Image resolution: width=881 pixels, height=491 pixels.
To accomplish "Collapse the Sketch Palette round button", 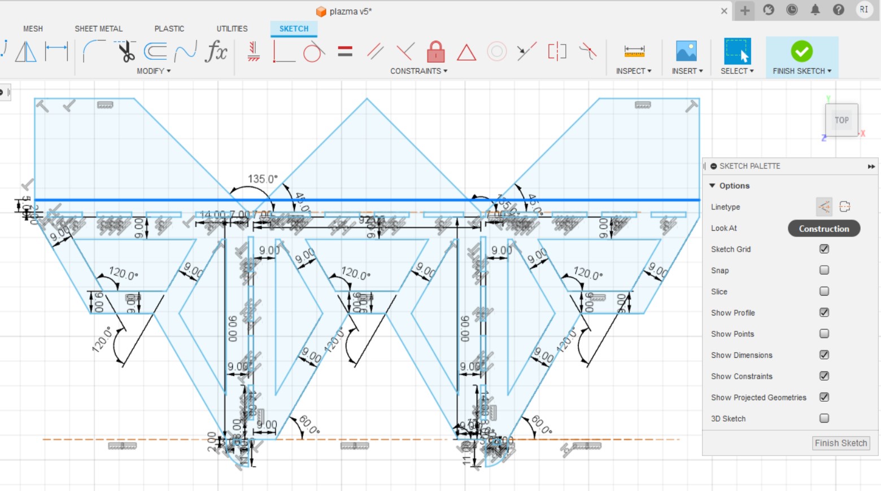I will click(714, 166).
